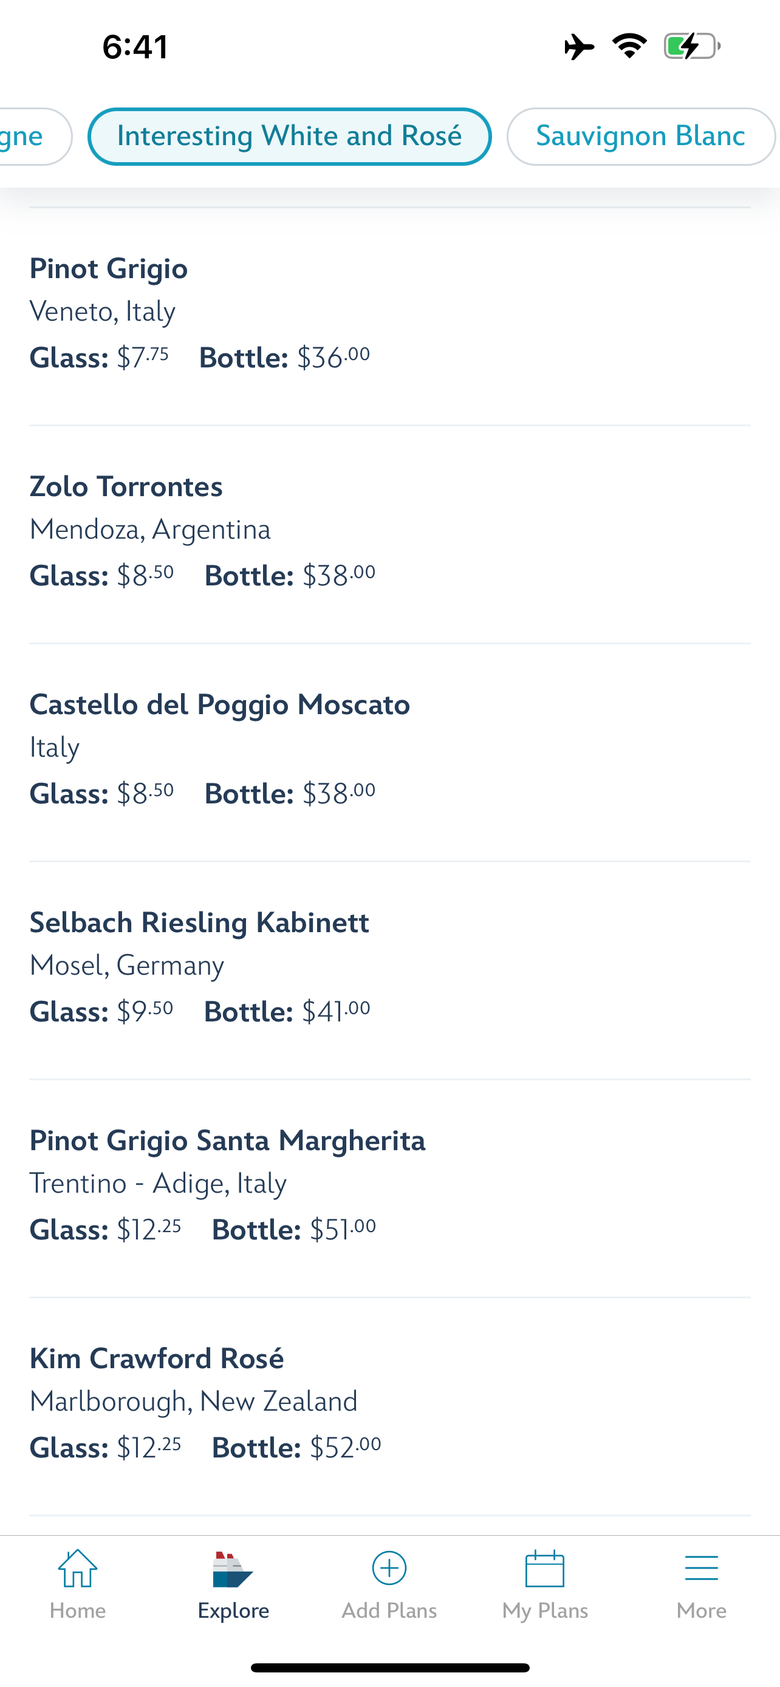This screenshot has height=1687, width=780.
Task: Tap the battery charging indicator
Action: [691, 47]
